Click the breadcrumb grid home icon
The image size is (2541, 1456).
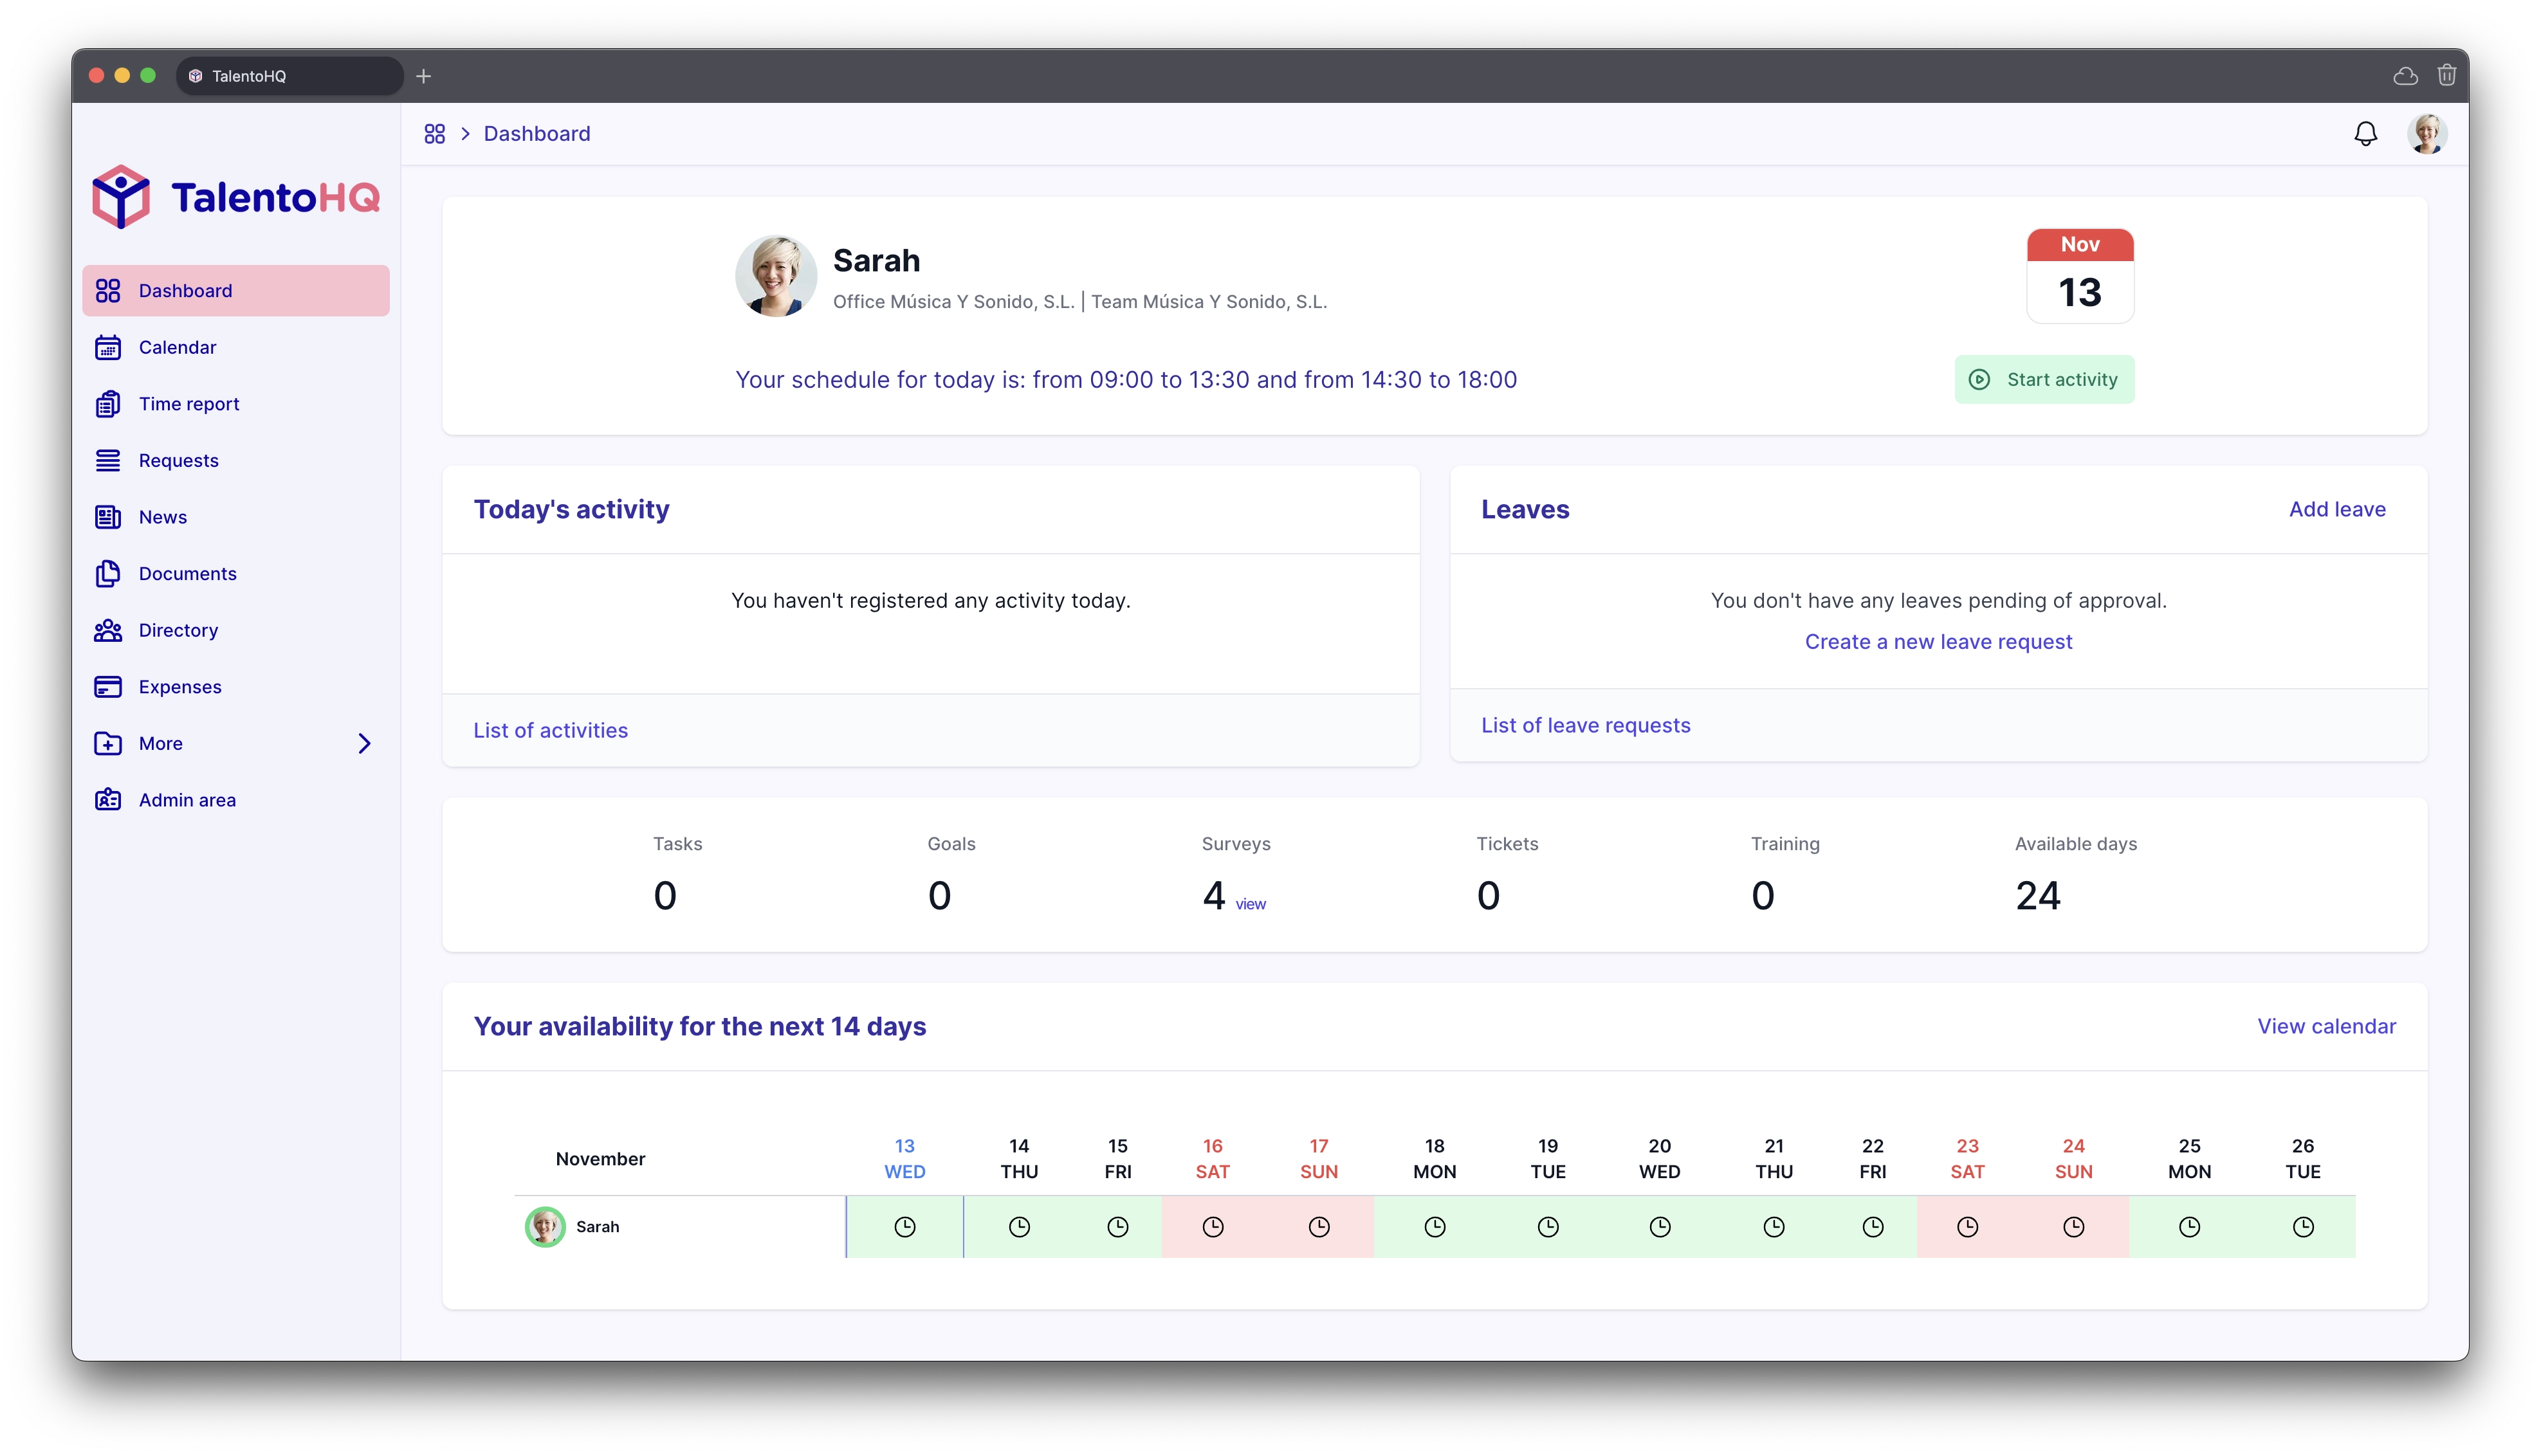(434, 134)
